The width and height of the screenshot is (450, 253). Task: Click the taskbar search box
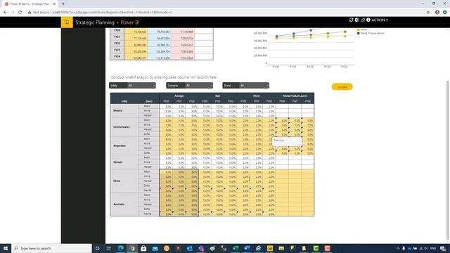[x=51, y=248]
